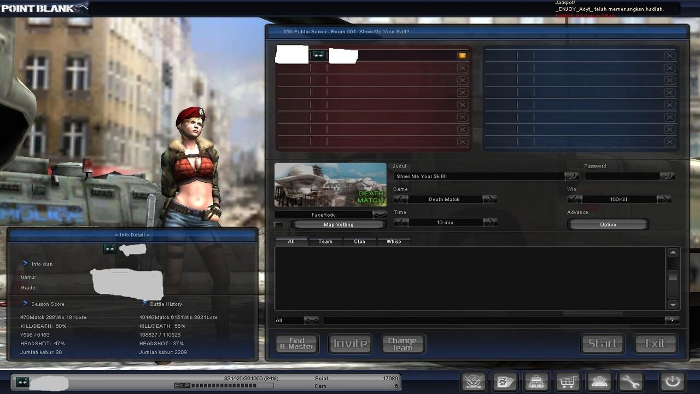Close the second red team slot
700x394 pixels.
(462, 68)
